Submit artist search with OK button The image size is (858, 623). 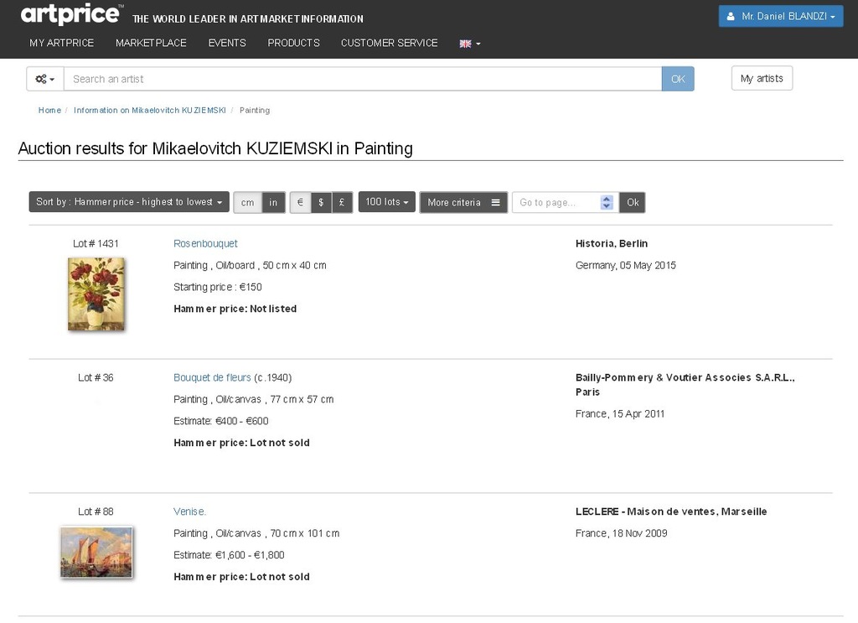678,79
